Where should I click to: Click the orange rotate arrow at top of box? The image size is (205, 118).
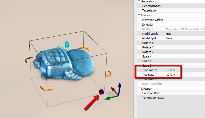coord(83,49)
